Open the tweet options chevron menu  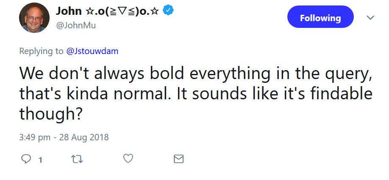pyautogui.click(x=370, y=17)
